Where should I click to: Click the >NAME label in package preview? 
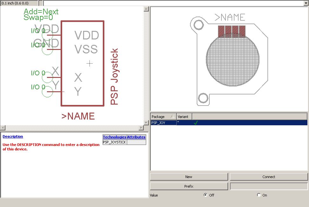point(230,17)
